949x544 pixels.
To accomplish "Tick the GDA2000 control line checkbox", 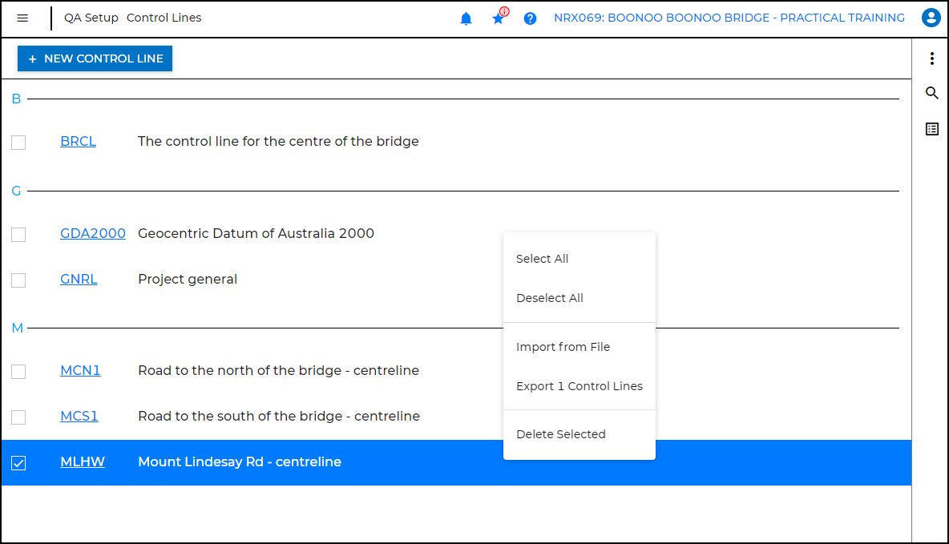I will click(18, 234).
